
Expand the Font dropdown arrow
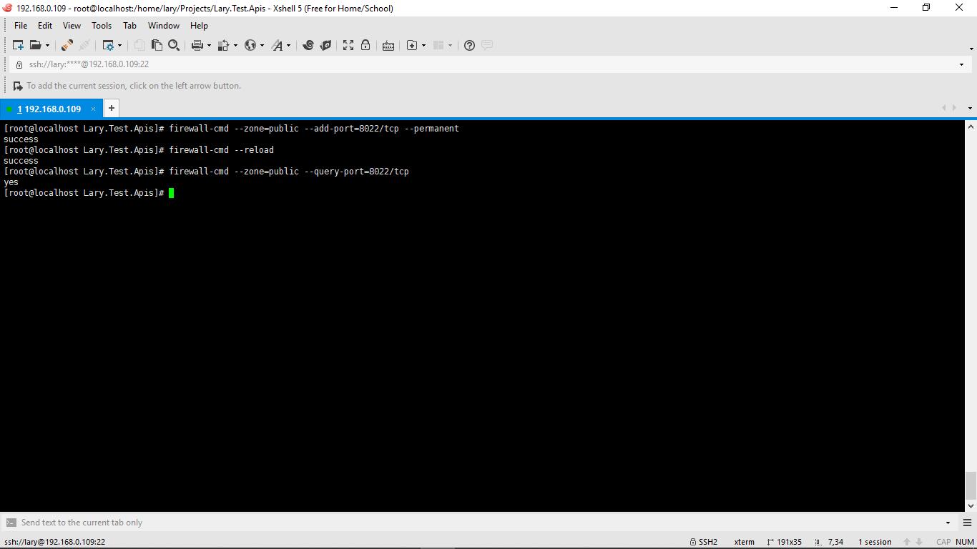tap(289, 45)
